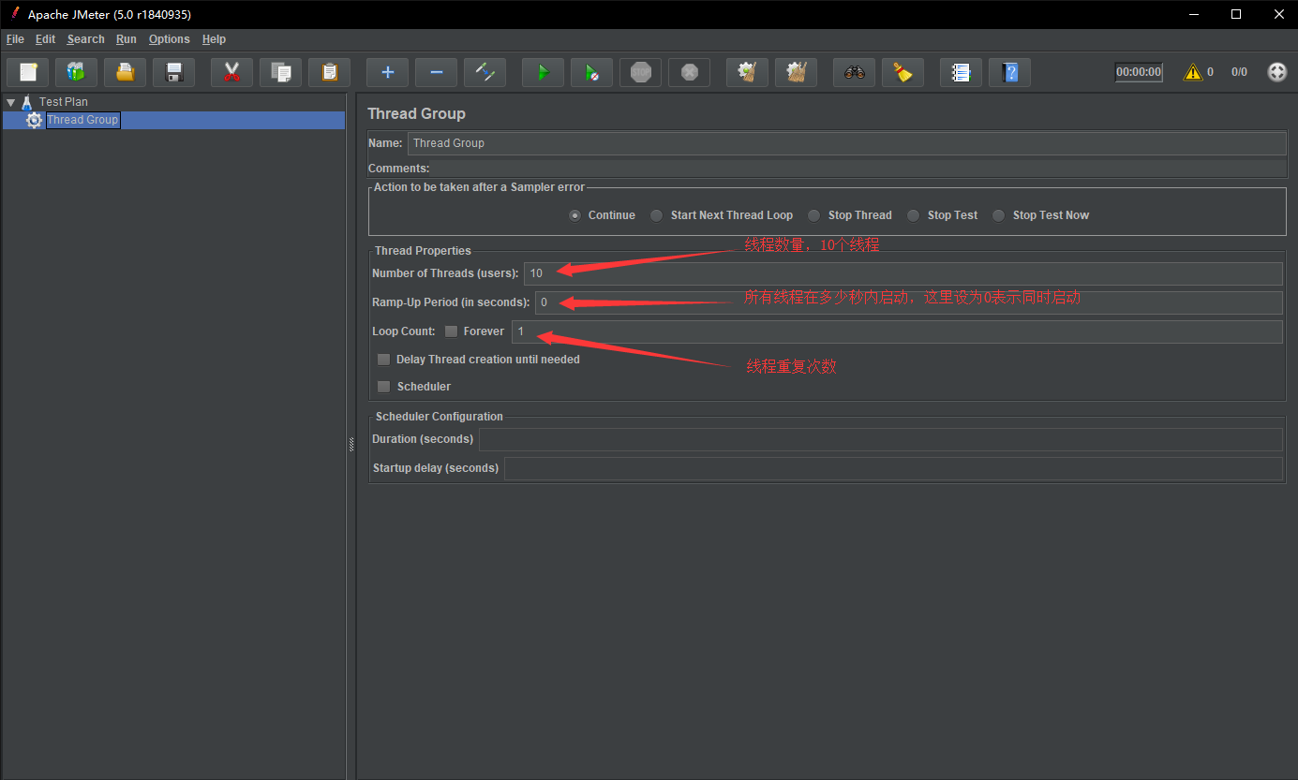1298x780 pixels.
Task: Open the Help menu
Action: point(215,39)
